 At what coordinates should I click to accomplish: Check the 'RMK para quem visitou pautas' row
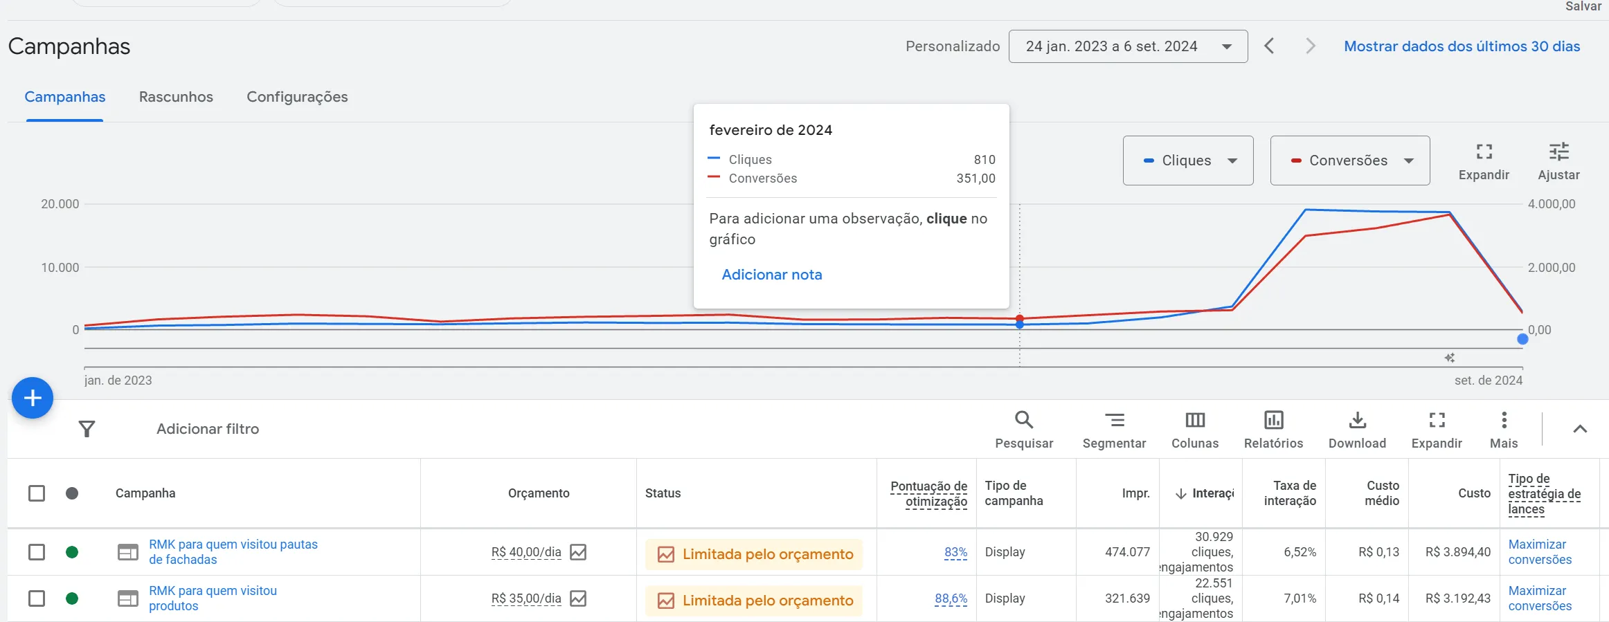(37, 552)
